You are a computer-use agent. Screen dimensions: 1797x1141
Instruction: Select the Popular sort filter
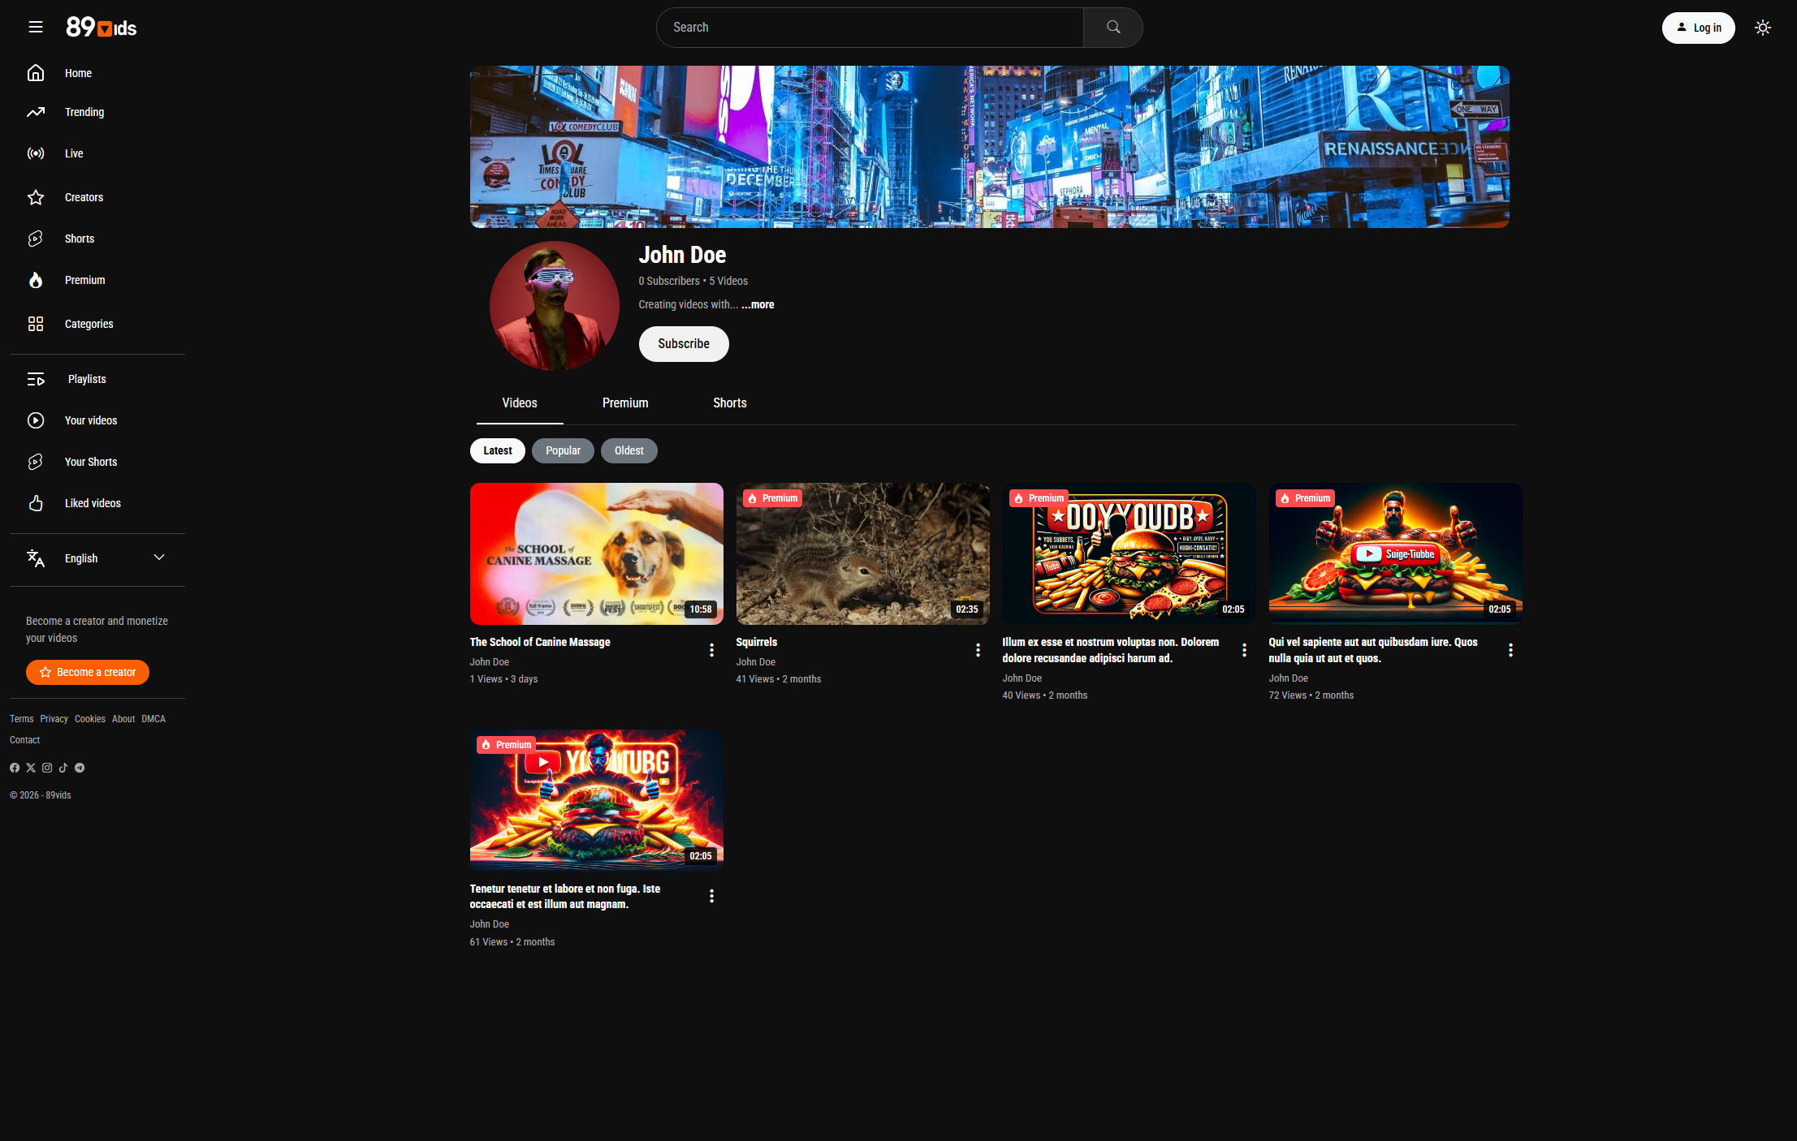coord(563,450)
